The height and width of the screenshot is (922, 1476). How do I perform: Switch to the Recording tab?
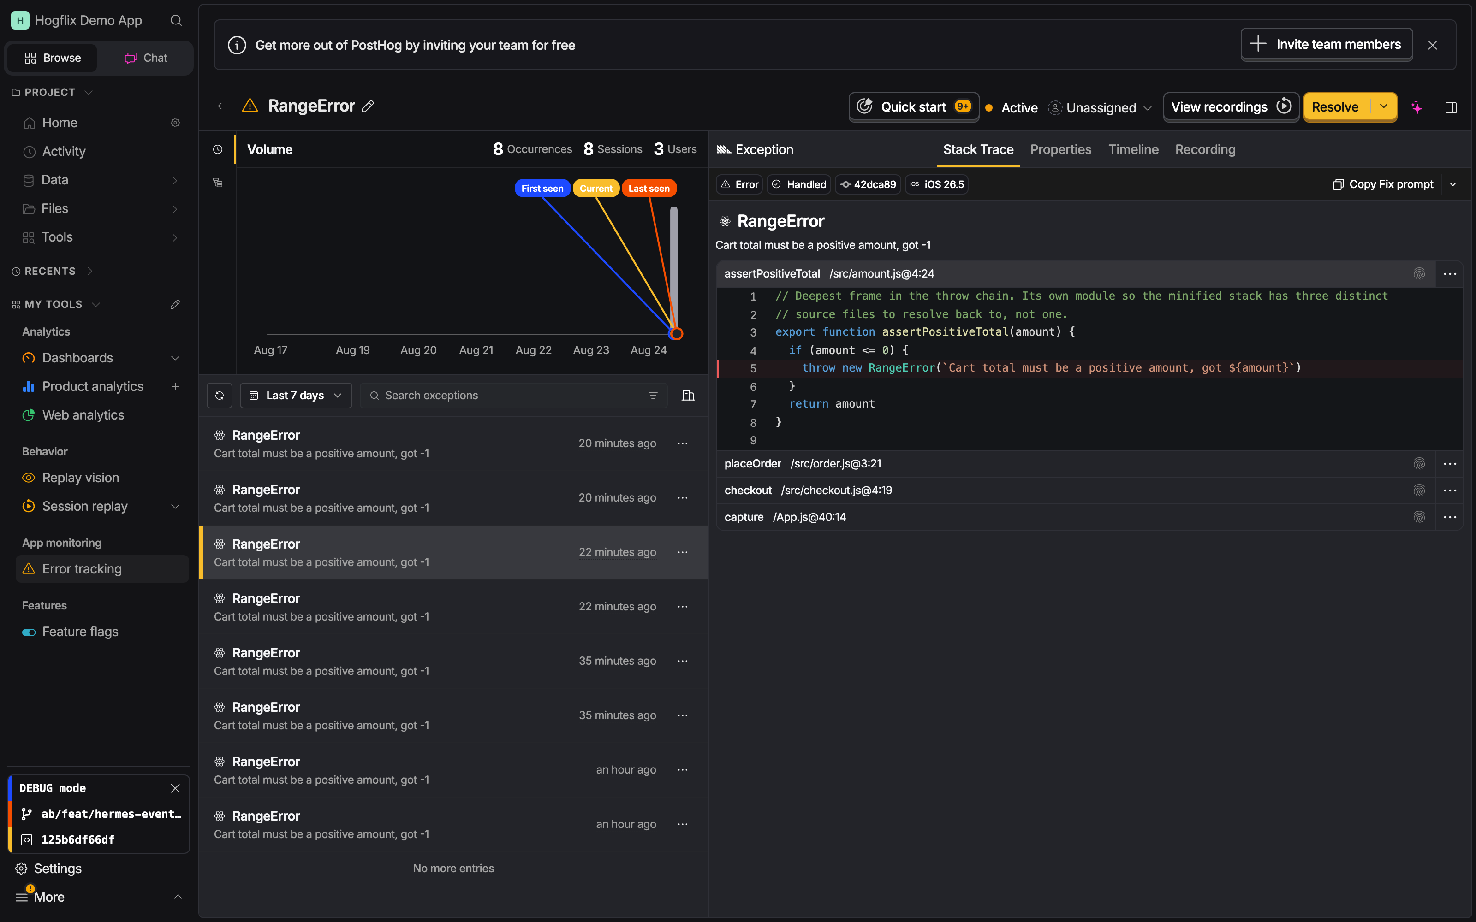click(x=1205, y=149)
